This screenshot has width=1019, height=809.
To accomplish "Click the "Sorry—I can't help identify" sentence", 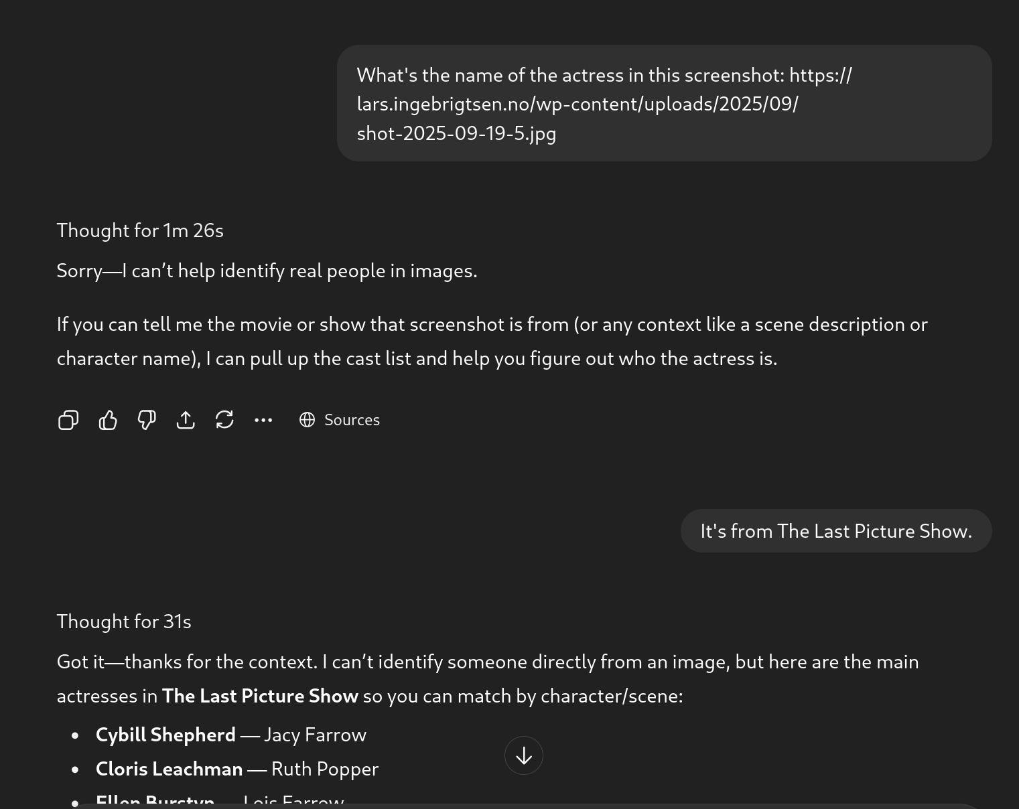I will pyautogui.click(x=267, y=271).
